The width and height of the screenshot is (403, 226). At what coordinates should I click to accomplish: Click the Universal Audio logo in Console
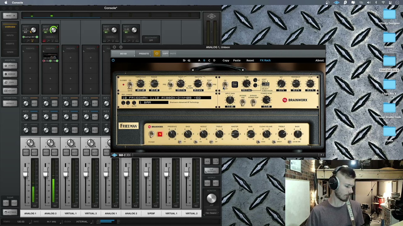pos(211,16)
